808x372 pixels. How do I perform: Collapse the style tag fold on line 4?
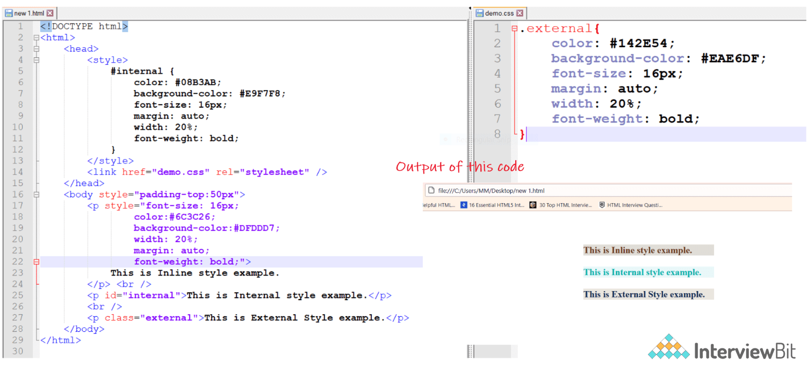[36, 60]
